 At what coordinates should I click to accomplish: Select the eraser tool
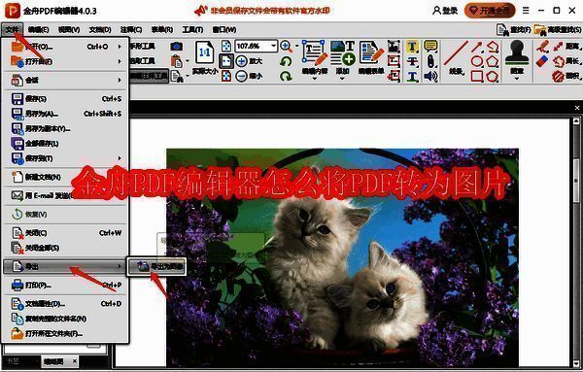(x=543, y=61)
